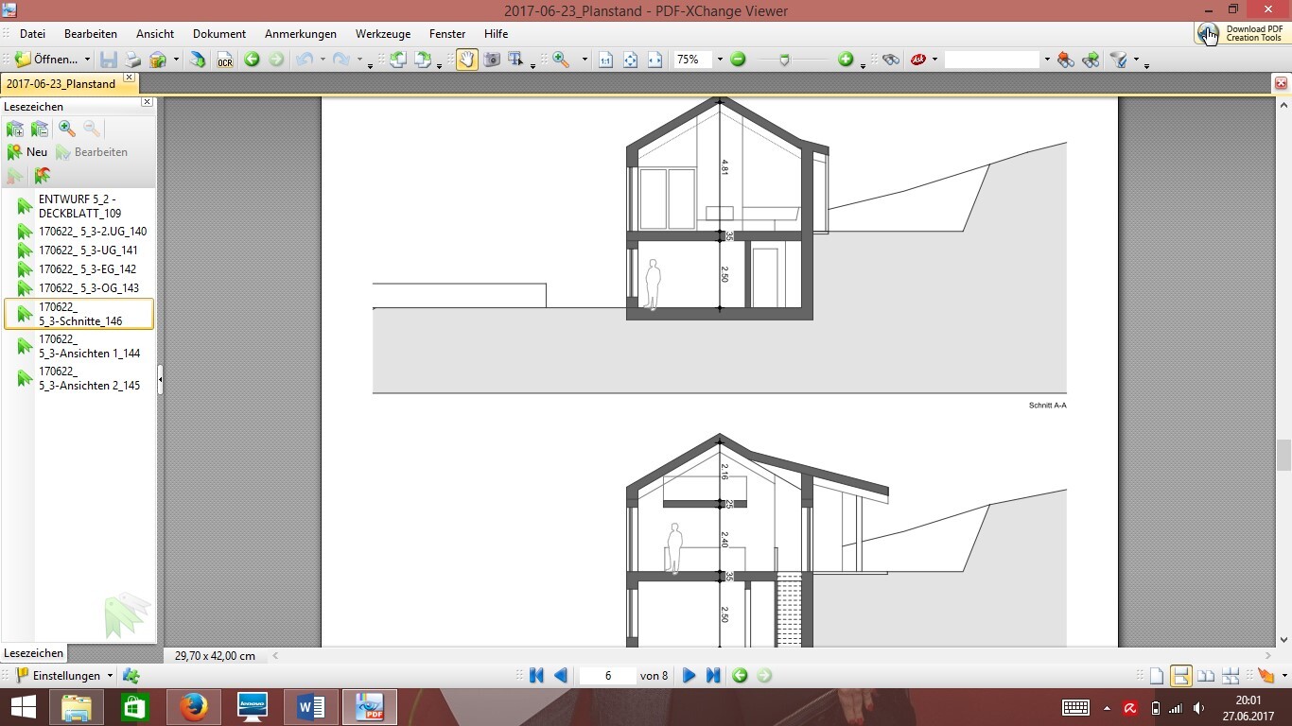Click the OCR toolbar icon
1292x726 pixels.
pos(224,60)
